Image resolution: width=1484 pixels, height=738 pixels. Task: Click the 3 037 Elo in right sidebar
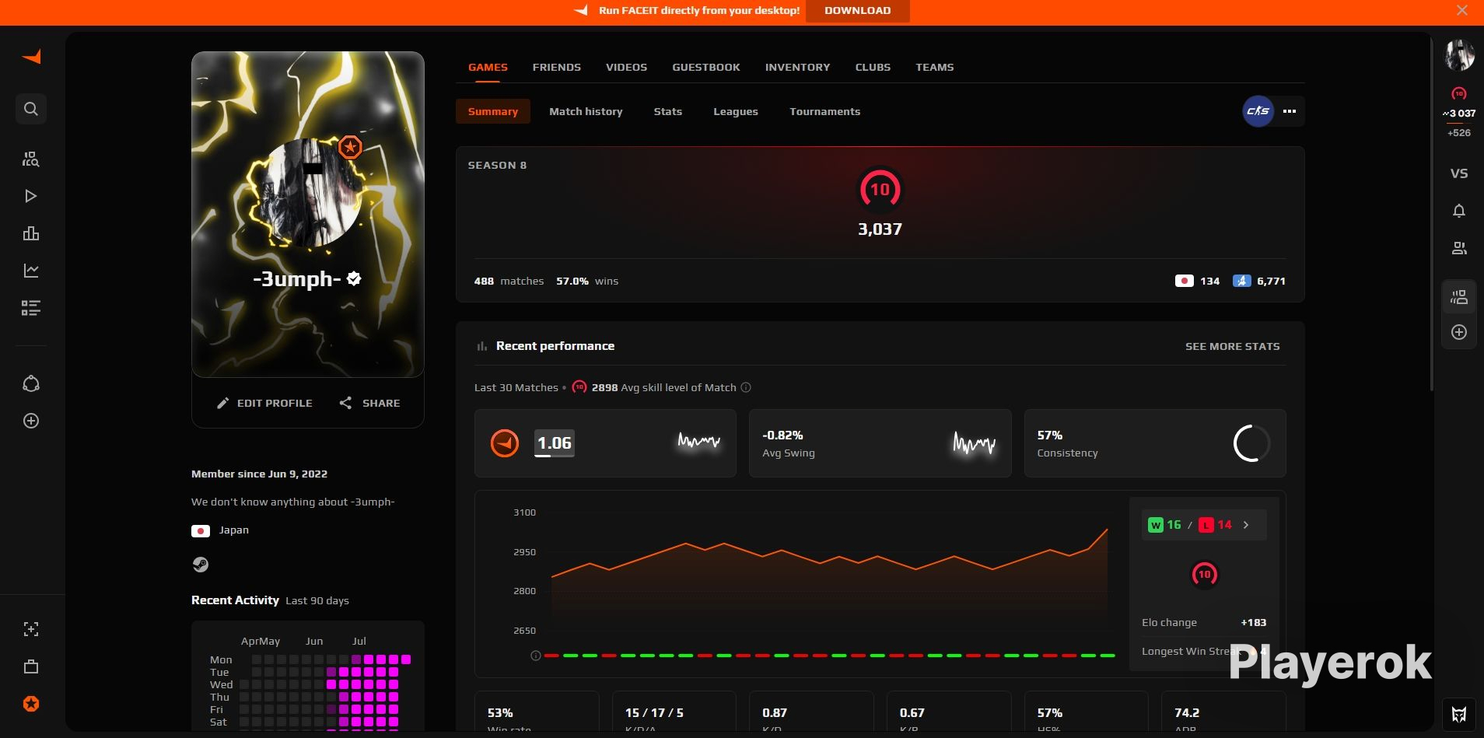tap(1459, 113)
